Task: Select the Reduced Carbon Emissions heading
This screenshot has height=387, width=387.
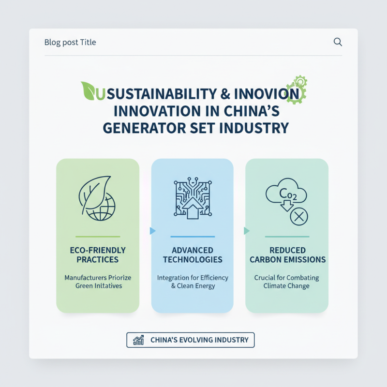Action: [x=287, y=255]
